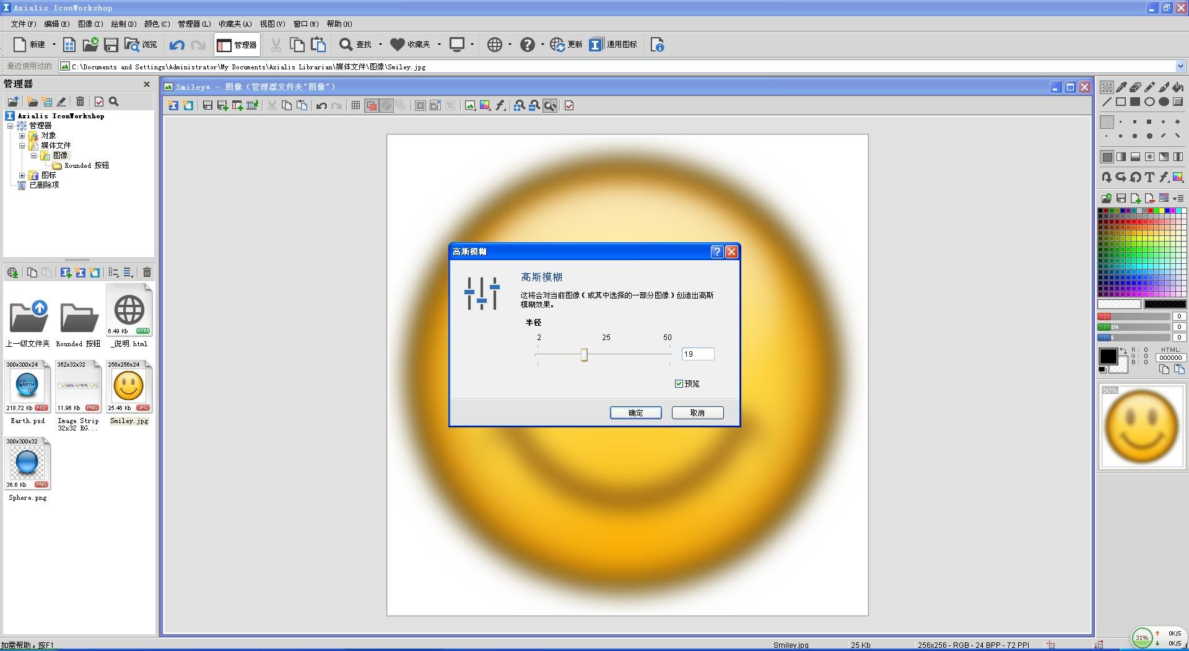Open the recently used path dropdown
The width and height of the screenshot is (1189, 651).
1180,66
